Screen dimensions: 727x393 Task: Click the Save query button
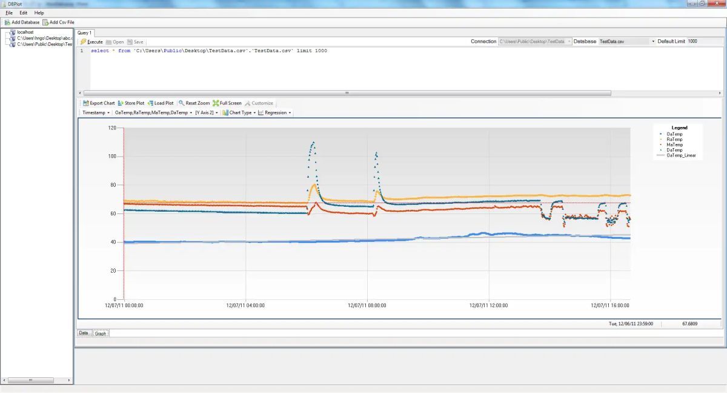135,42
